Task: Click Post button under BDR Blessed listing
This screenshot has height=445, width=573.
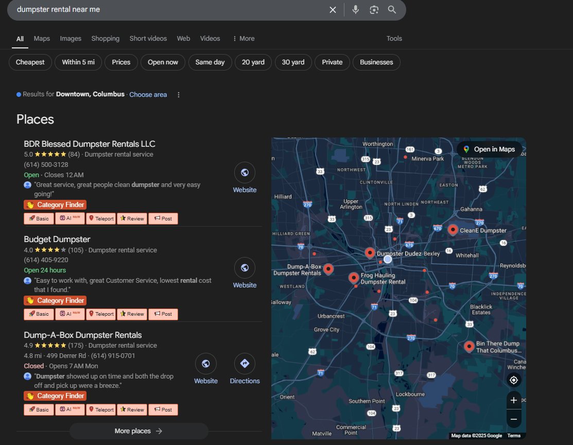Action: 163,219
